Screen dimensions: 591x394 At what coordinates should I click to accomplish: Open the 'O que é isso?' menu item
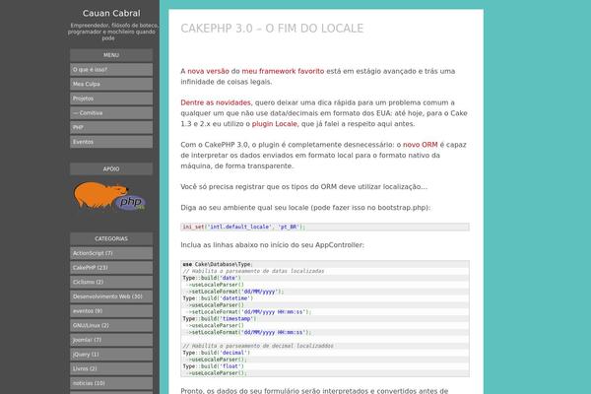[x=111, y=69]
